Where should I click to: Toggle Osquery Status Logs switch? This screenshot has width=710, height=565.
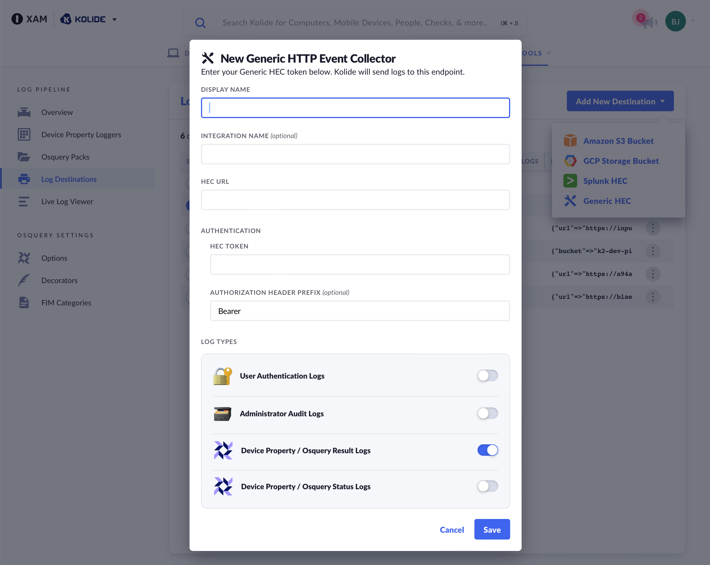coord(487,486)
